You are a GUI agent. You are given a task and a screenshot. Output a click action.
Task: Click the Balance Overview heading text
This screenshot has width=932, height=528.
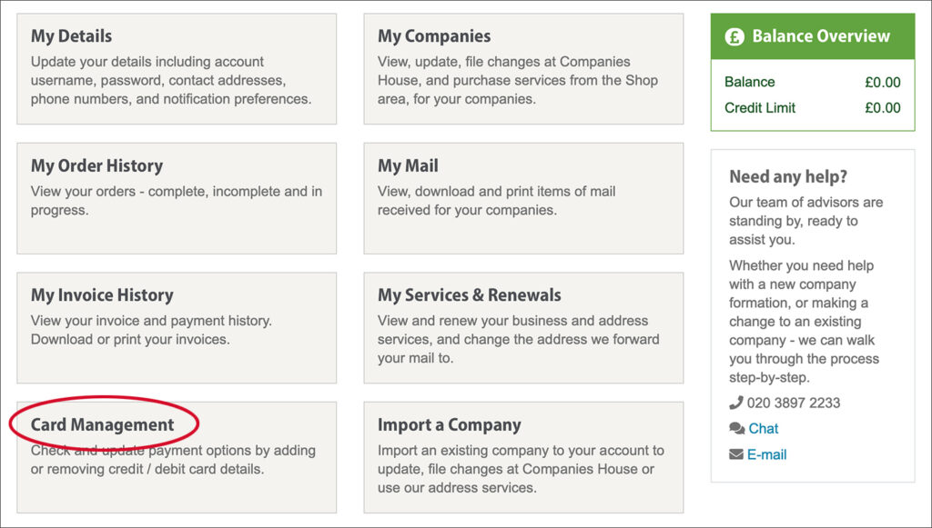(x=821, y=36)
